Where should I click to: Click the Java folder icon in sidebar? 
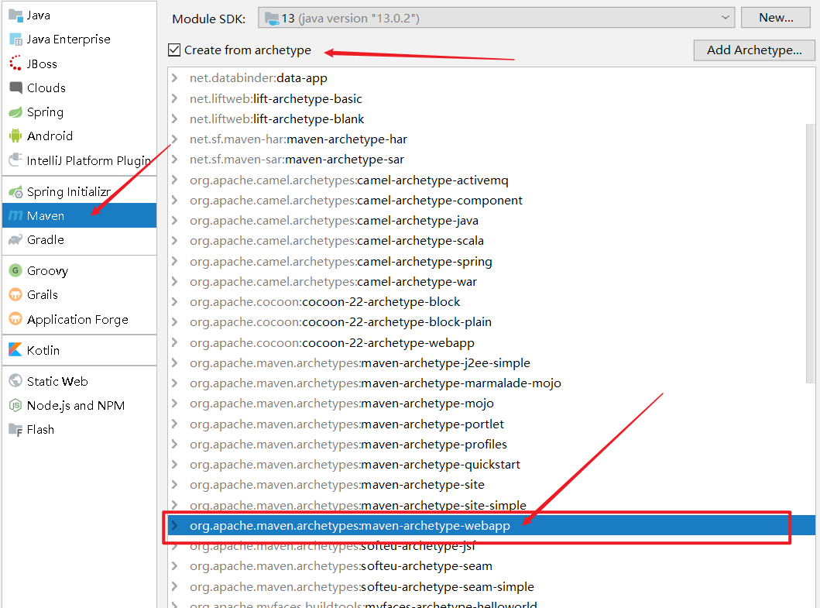click(15, 15)
